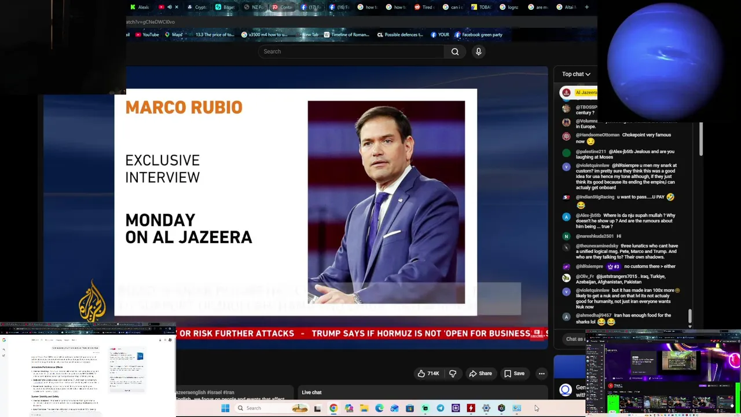
Task: Open Telegram from the taskbar
Action: point(440,408)
